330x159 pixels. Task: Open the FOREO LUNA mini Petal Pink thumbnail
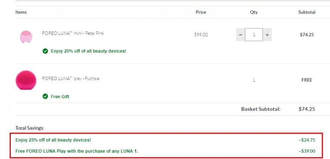click(26, 36)
